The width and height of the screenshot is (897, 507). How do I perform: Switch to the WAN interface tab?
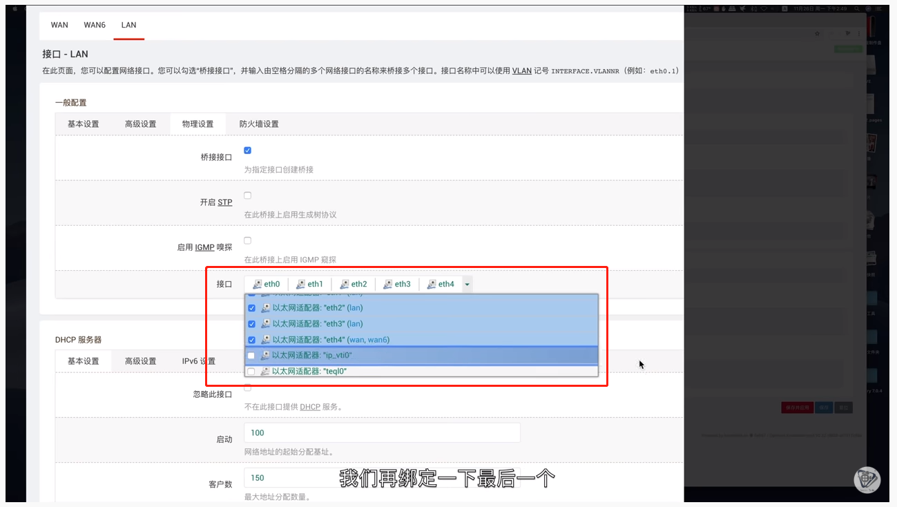tap(59, 25)
